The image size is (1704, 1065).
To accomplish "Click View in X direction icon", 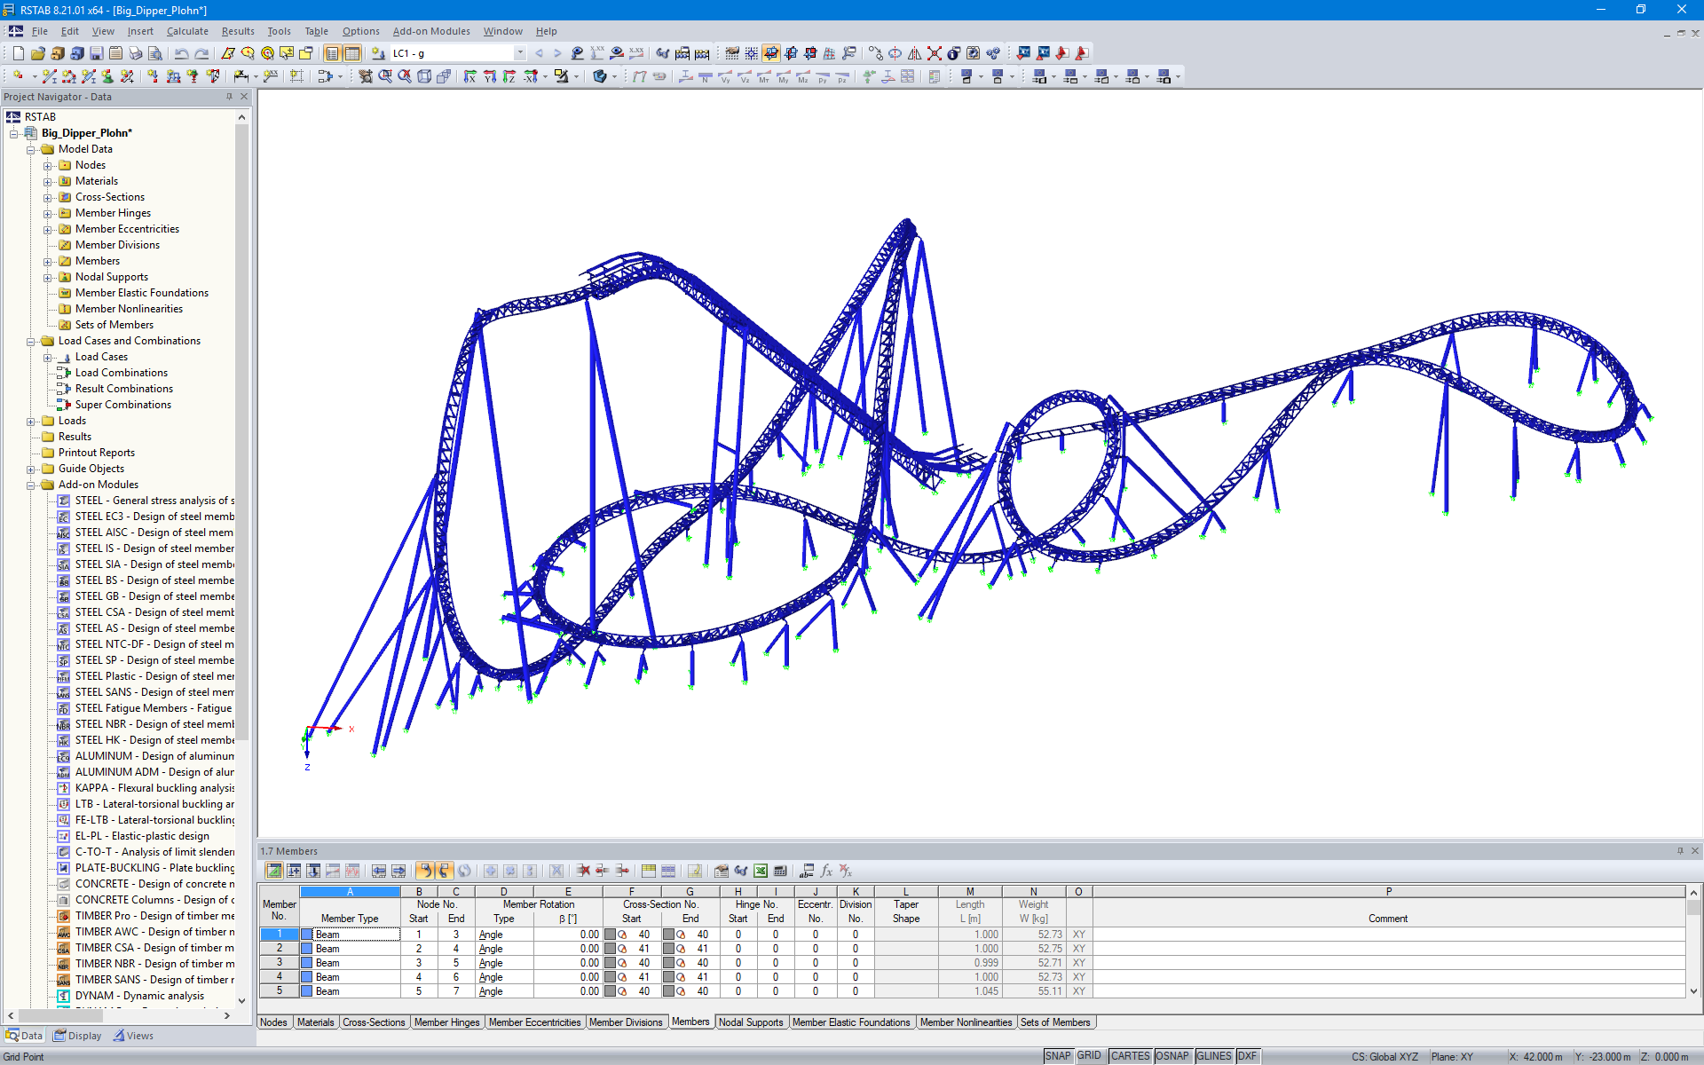I will click(469, 77).
